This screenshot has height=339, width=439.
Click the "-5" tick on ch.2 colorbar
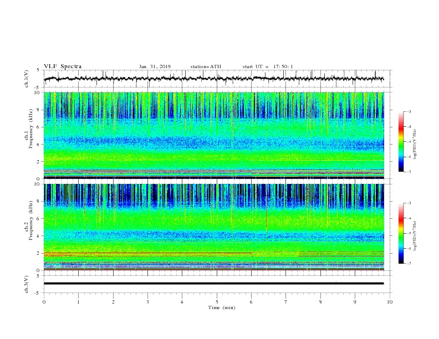pos(409,233)
